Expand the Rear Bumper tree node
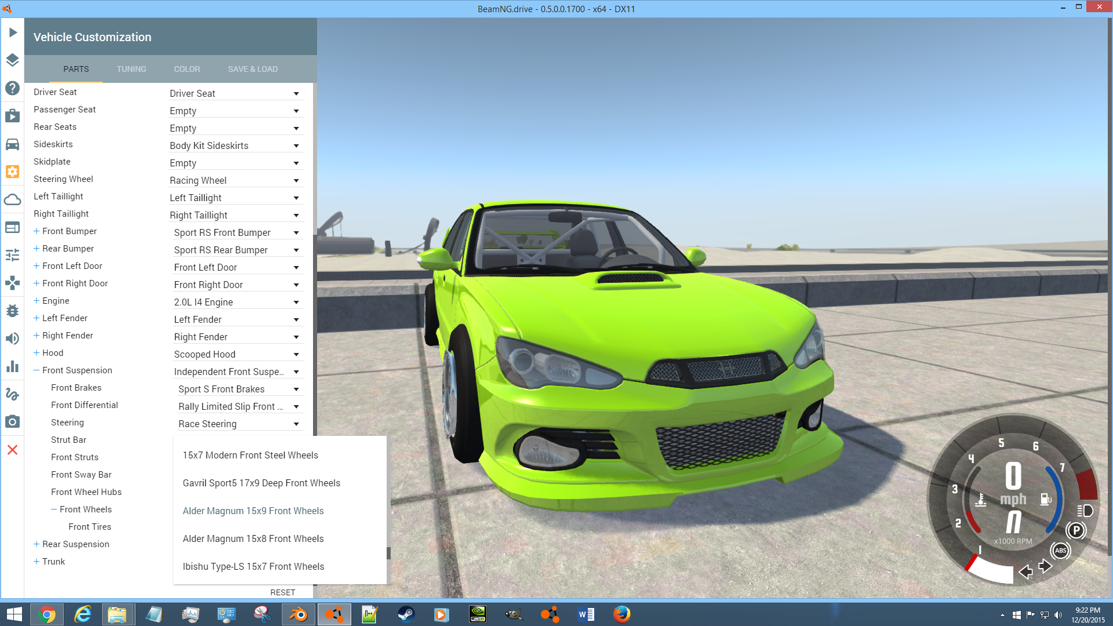The width and height of the screenshot is (1113, 626). (x=37, y=249)
